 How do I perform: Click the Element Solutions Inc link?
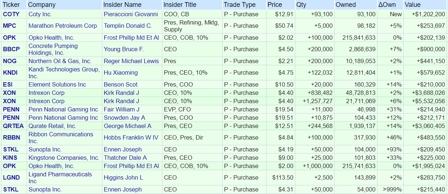[x=57, y=84]
